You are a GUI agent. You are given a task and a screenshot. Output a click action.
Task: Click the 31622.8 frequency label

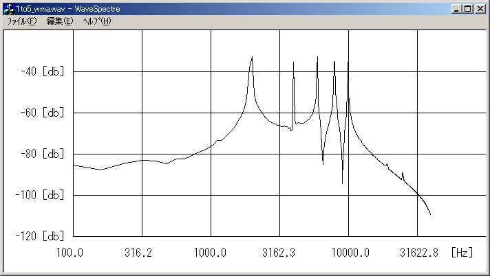pyautogui.click(x=419, y=252)
